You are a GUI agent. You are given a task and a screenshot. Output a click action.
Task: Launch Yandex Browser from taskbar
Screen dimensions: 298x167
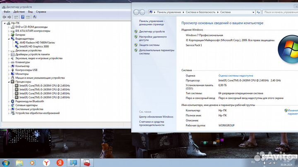pos(46,163)
